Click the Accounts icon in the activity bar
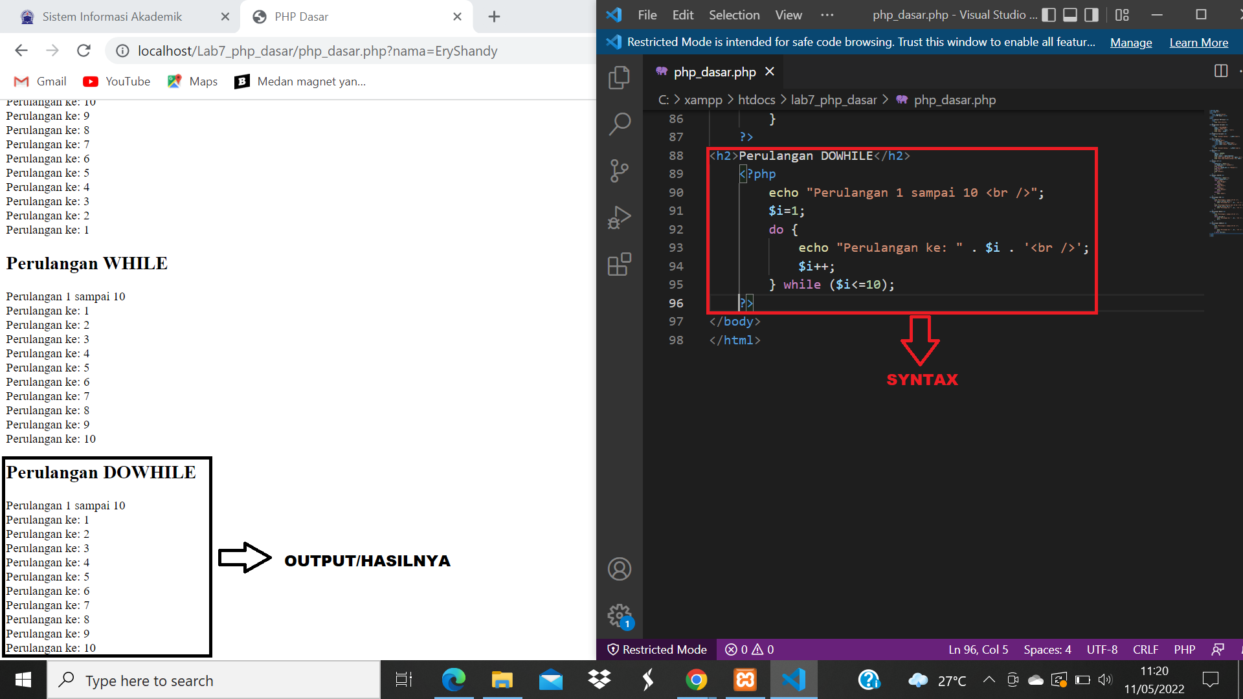Screen dimensions: 1243x699 pos(620,568)
